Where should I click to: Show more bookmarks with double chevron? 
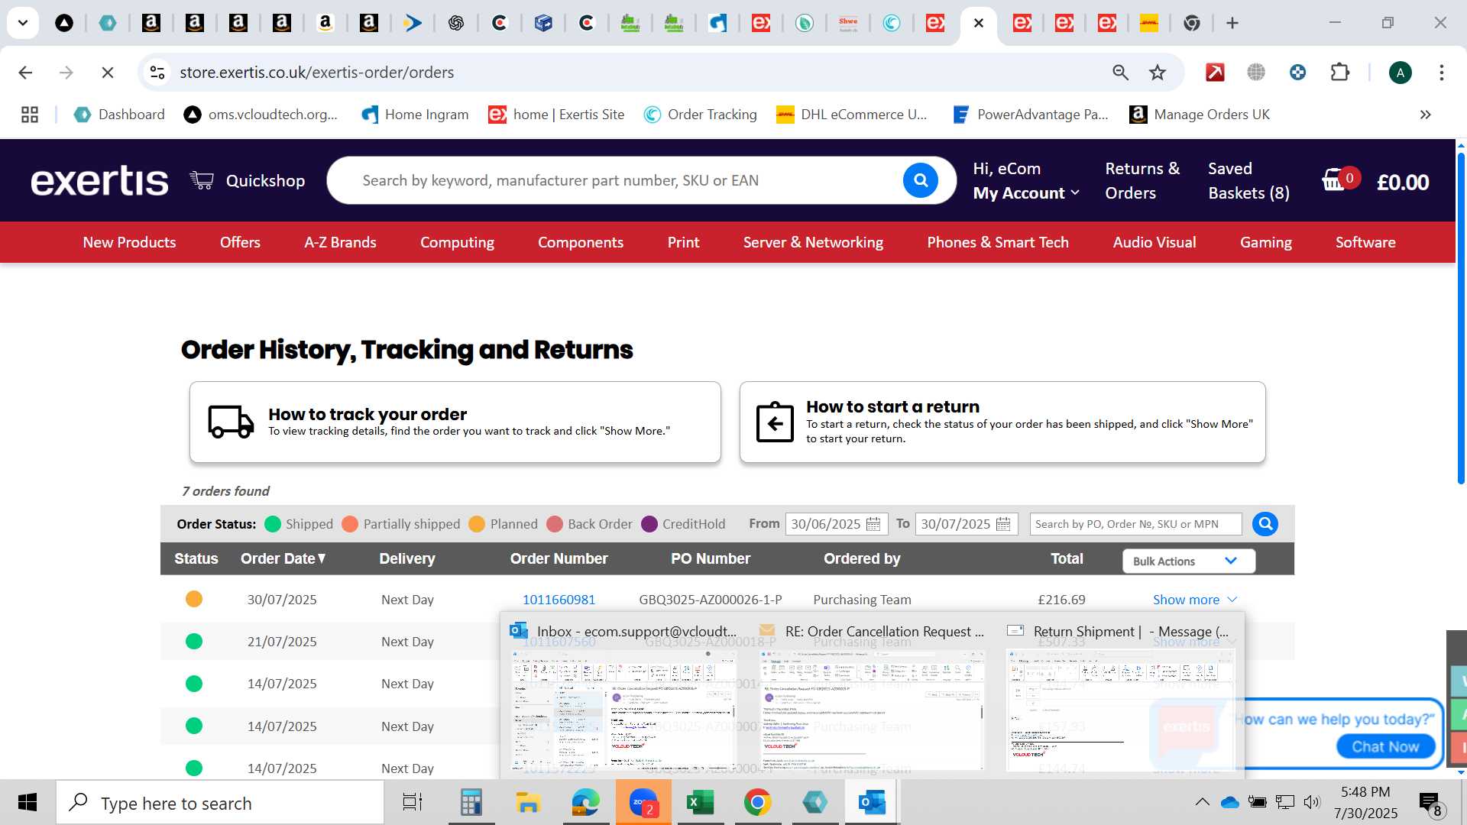pyautogui.click(x=1425, y=115)
